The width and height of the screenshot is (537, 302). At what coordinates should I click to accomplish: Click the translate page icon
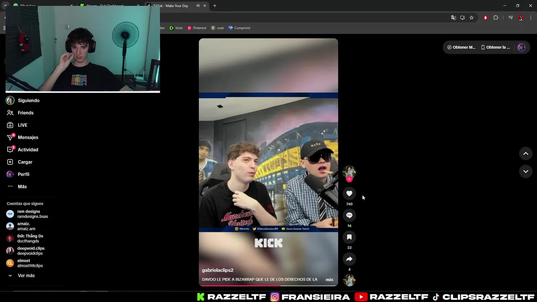[454, 18]
